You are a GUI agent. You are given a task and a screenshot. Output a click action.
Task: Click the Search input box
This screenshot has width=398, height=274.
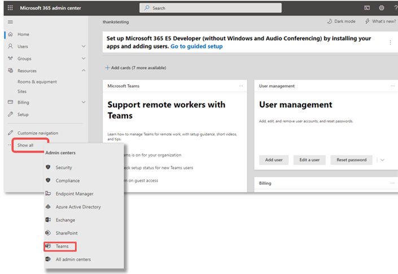tap(210, 8)
